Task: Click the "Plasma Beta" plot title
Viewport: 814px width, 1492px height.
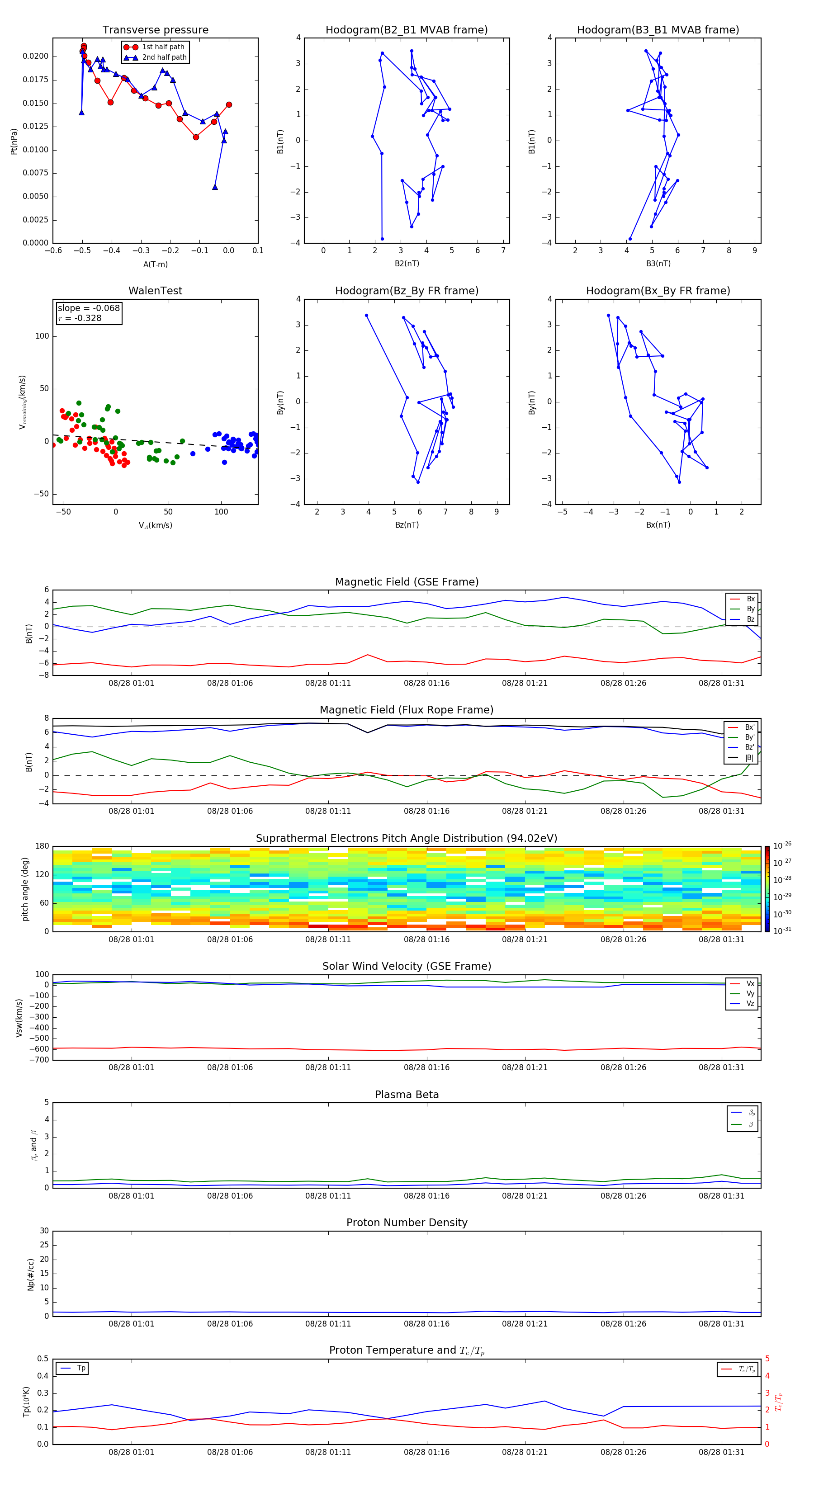Action: pos(407,1095)
